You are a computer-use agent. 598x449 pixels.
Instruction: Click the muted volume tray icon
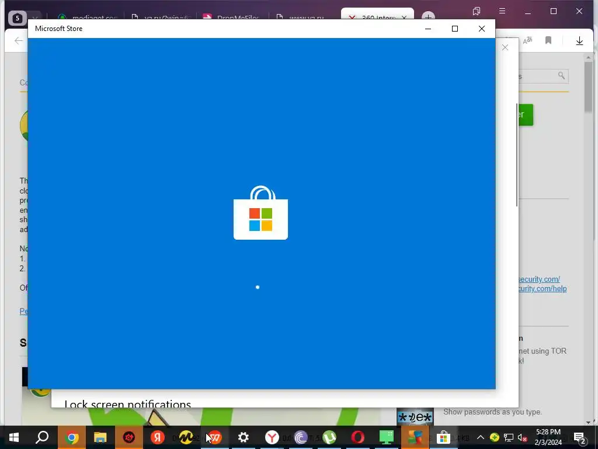point(523,437)
